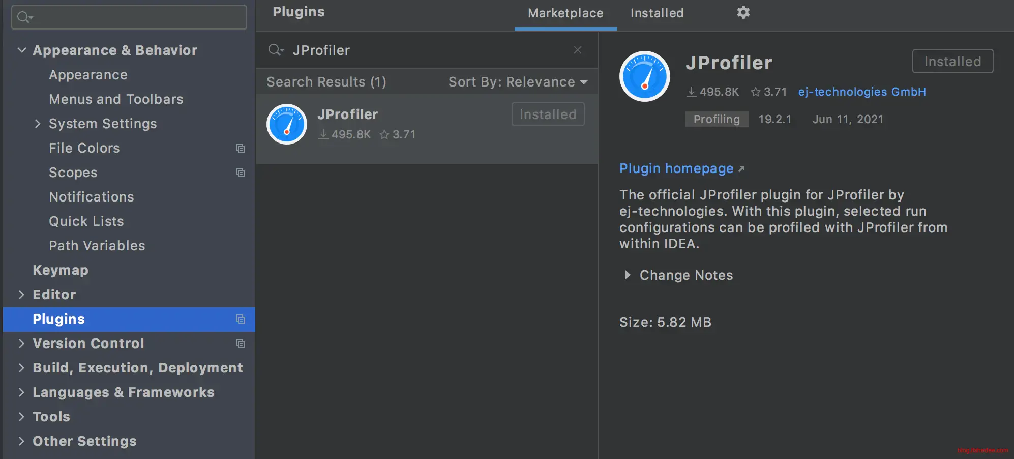This screenshot has height=459, width=1014.
Task: Open ej-technologies GmbH vendor link
Action: point(861,92)
